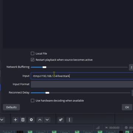Click the gray recording circle status icon
Viewport: 133px width, 133px height.
coord(126,128)
